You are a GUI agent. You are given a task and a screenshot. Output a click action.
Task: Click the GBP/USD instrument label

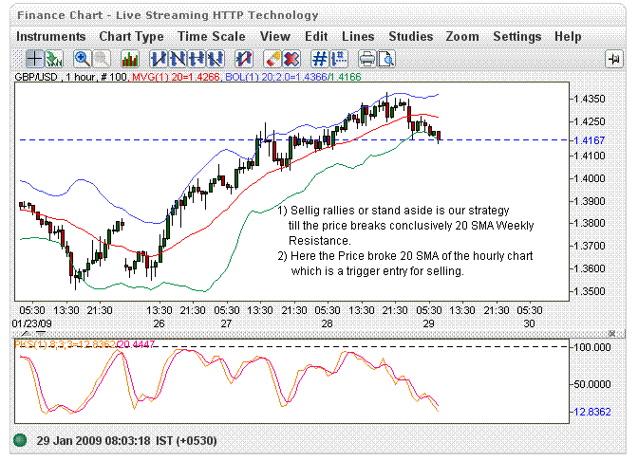[x=36, y=77]
